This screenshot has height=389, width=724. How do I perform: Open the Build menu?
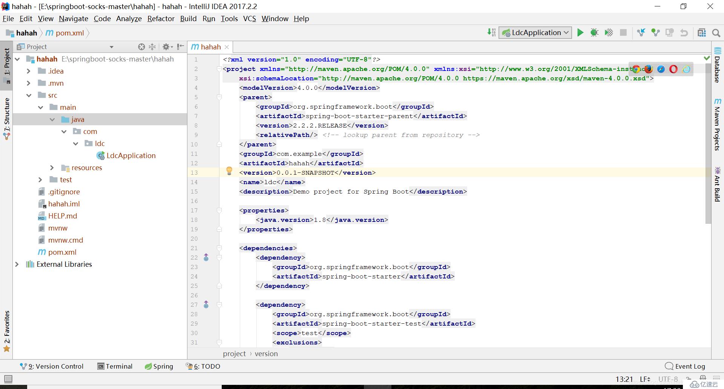pos(188,18)
